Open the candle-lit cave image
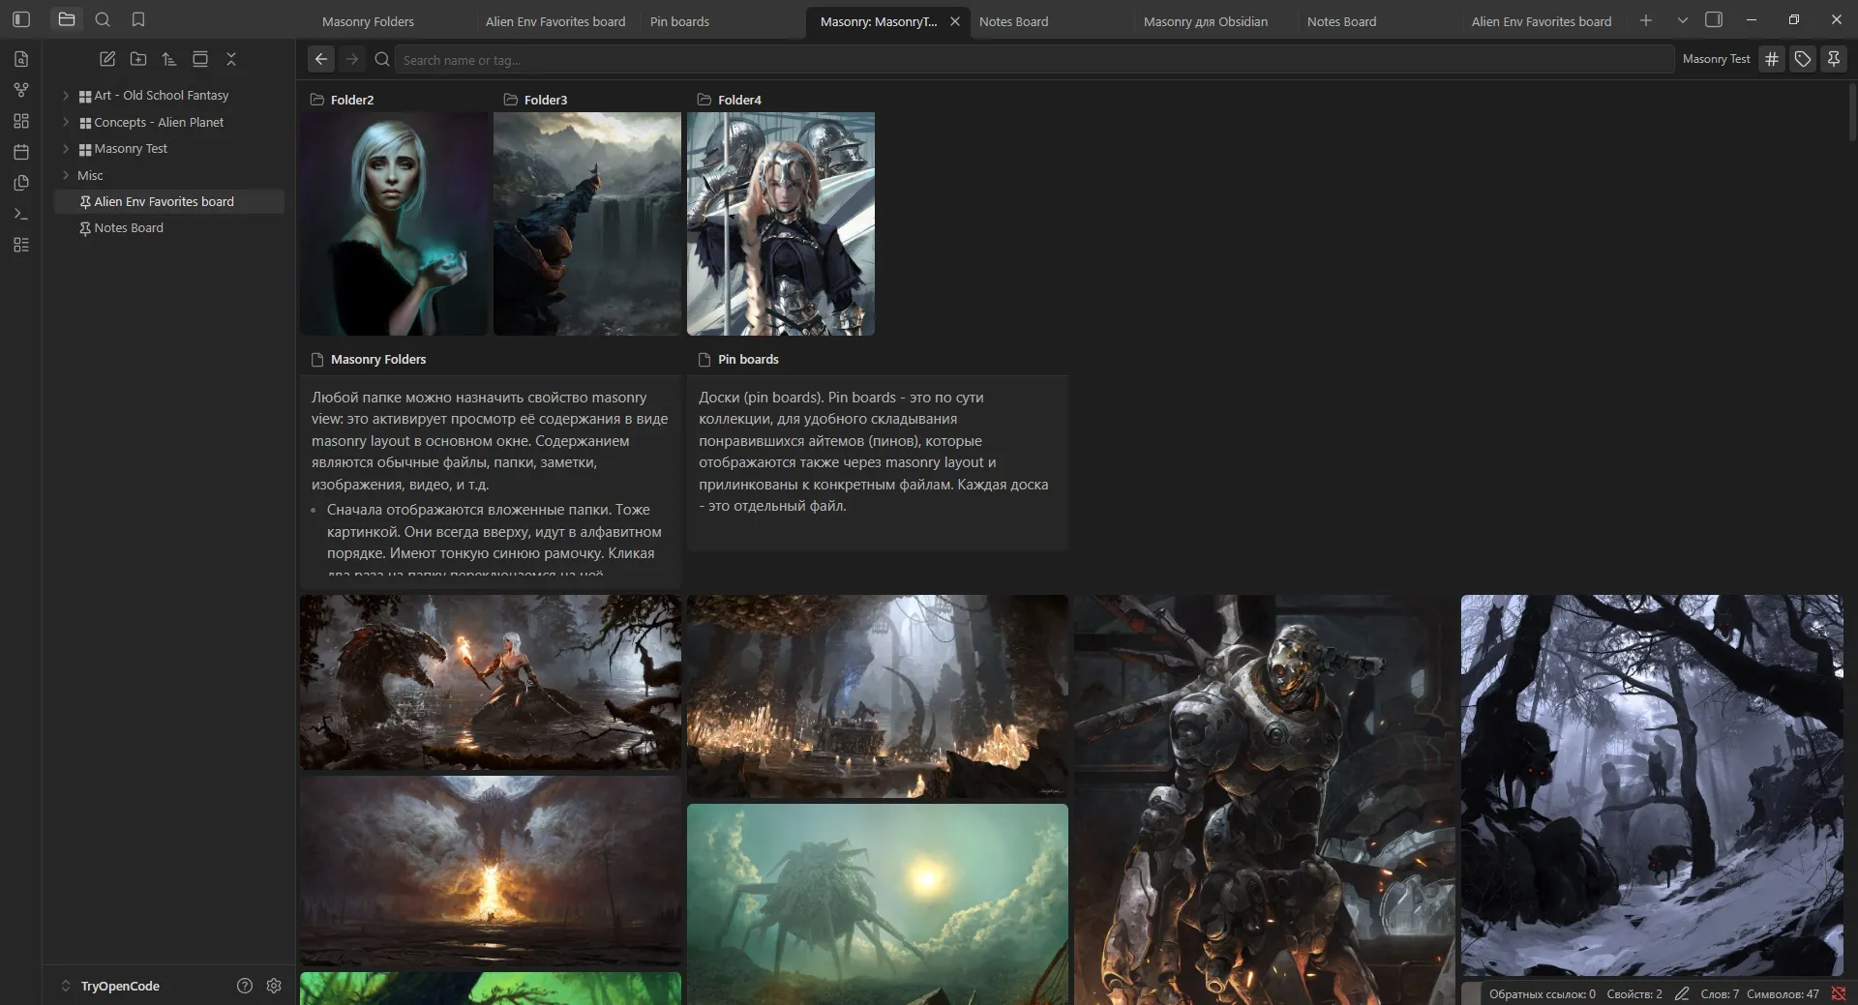This screenshot has width=1858, height=1005. [x=878, y=696]
